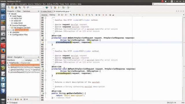This screenshot has width=185, height=104.
Task: Click the Find Previous Occurrence icon
Action: [x=74, y=15]
